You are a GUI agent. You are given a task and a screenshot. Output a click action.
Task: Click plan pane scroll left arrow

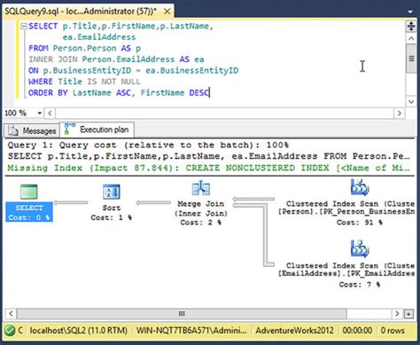coord(11,313)
